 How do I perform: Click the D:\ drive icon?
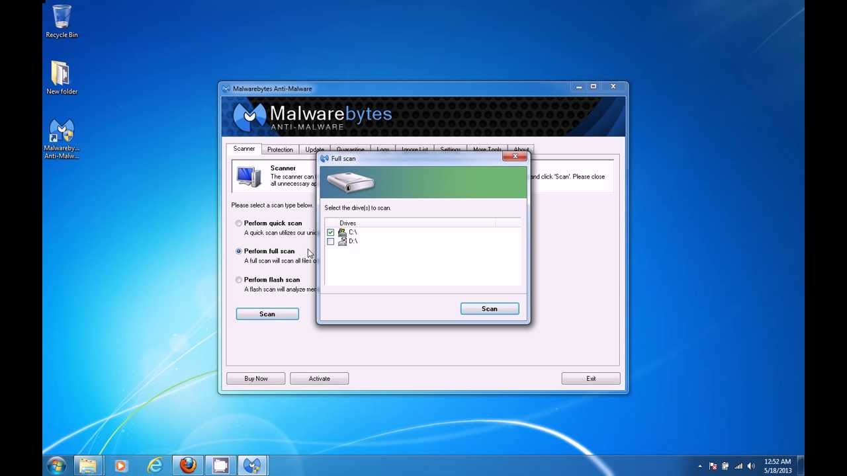[342, 241]
